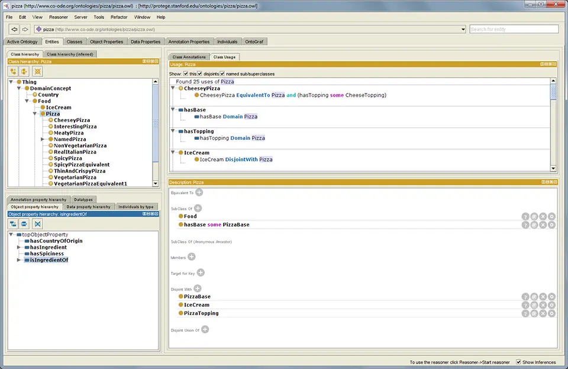This screenshot has height=369, width=568.
Task: Expand the hasIngredient property node
Action: pos(19,247)
